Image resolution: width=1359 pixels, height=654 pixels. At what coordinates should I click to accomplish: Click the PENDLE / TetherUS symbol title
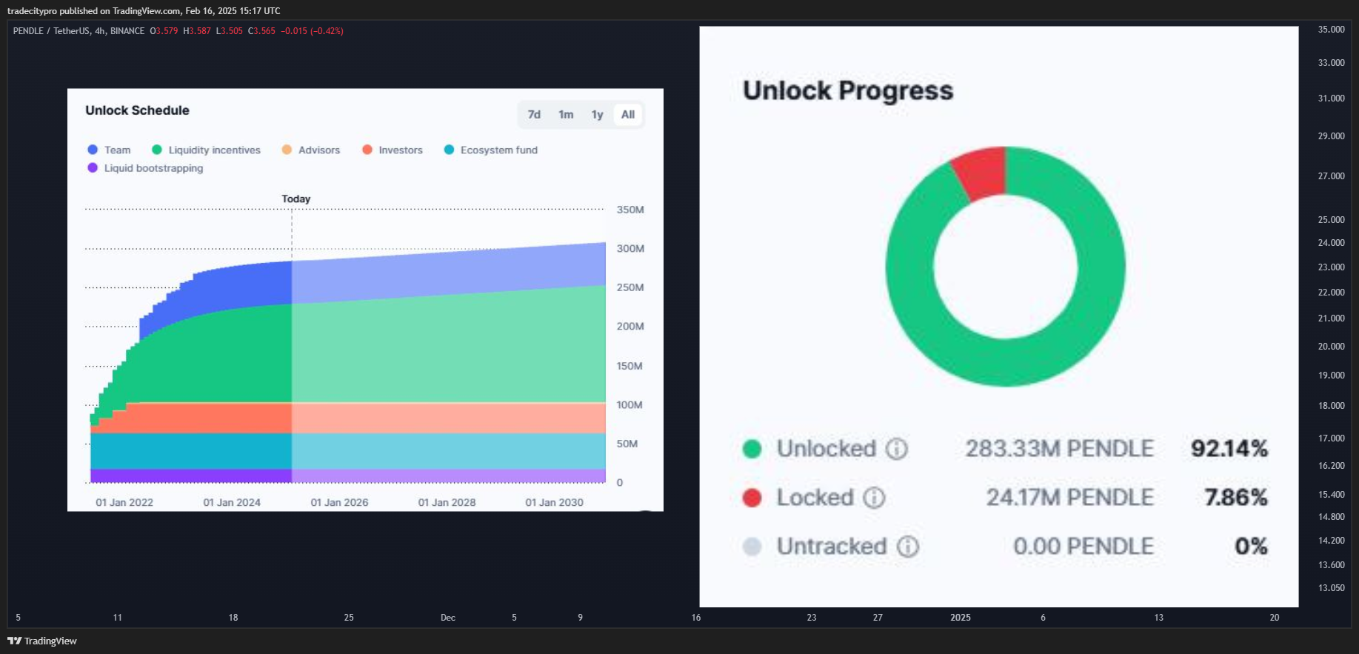79,31
